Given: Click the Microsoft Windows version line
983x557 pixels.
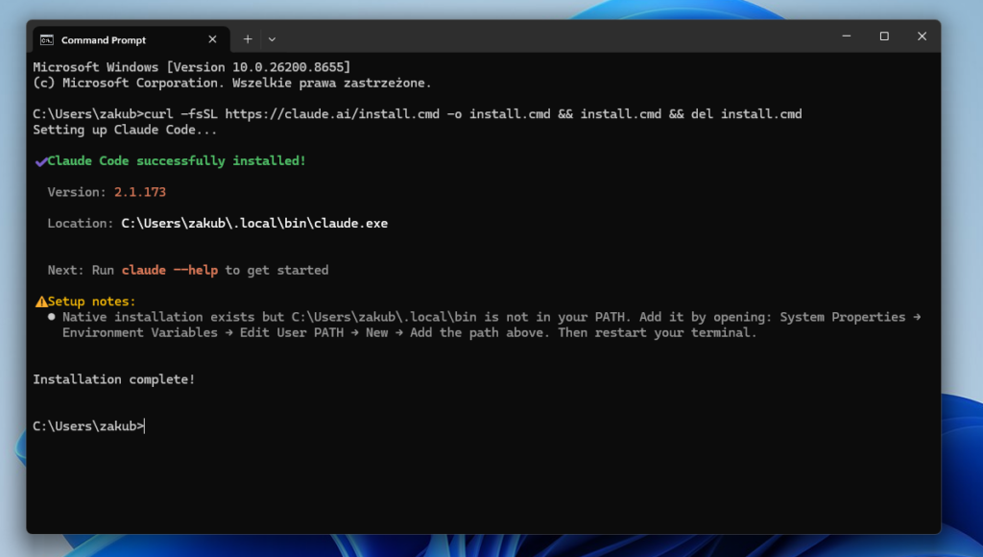Looking at the screenshot, I should (192, 67).
